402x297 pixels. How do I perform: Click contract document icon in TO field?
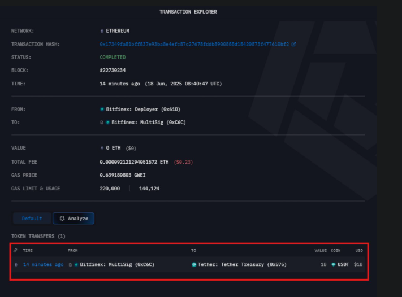(x=102, y=123)
